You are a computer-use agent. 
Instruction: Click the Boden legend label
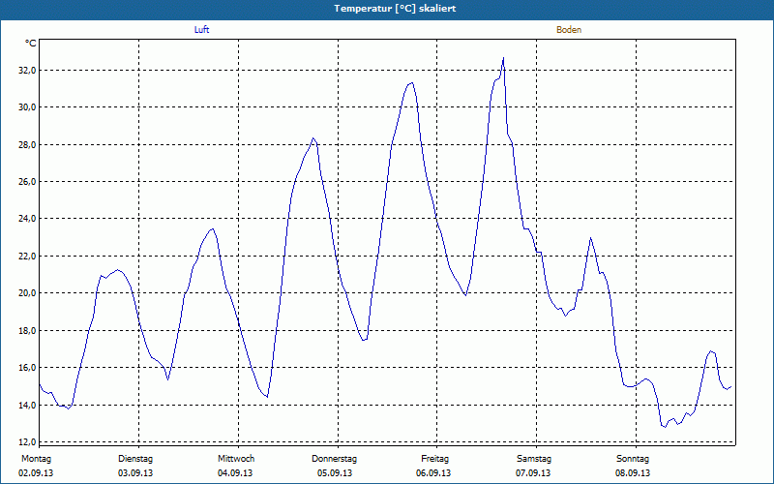tap(569, 30)
